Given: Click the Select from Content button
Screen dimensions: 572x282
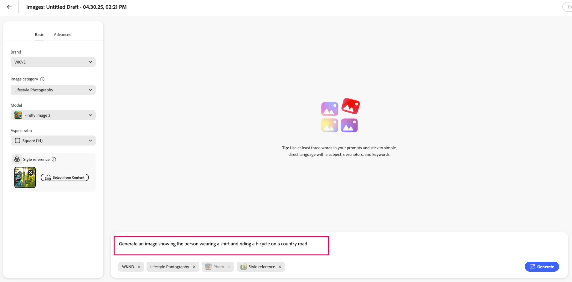Looking at the screenshot, I should (65, 177).
